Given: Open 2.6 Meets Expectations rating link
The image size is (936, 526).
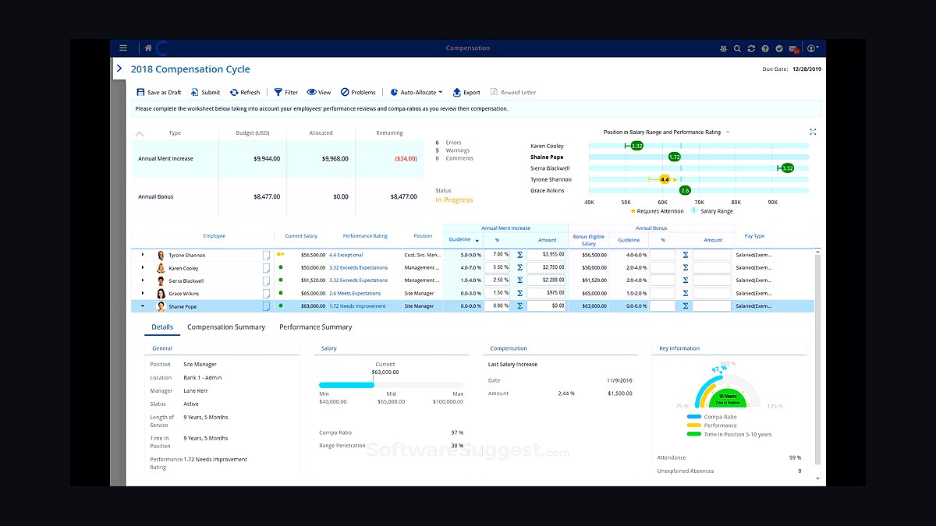Looking at the screenshot, I should coord(355,294).
